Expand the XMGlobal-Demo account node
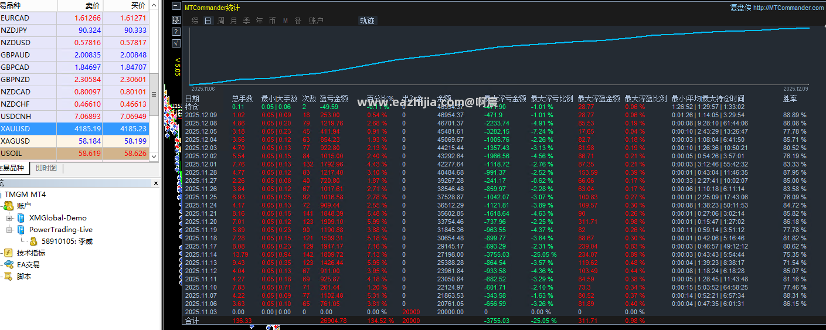The image size is (826, 330). (9, 218)
